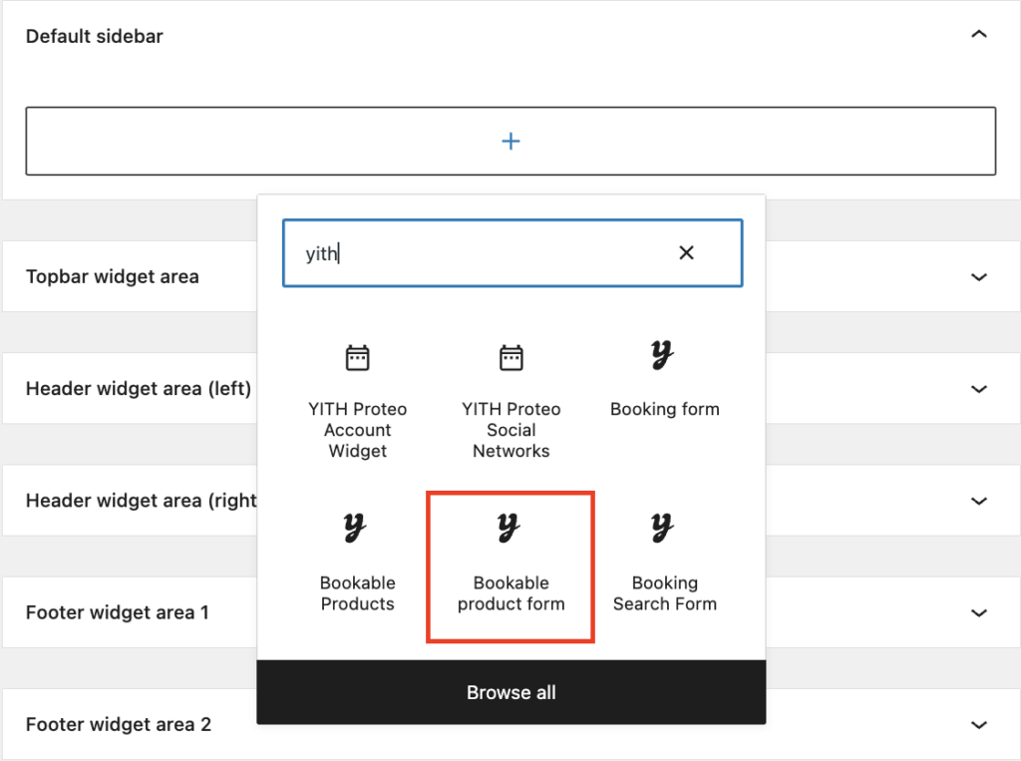
Task: Expand the Header widget area (left) chevron
Action: pyautogui.click(x=979, y=389)
